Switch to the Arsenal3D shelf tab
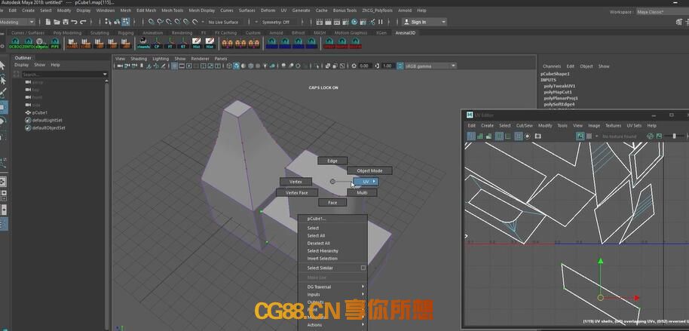The height and width of the screenshot is (331, 689). point(405,32)
